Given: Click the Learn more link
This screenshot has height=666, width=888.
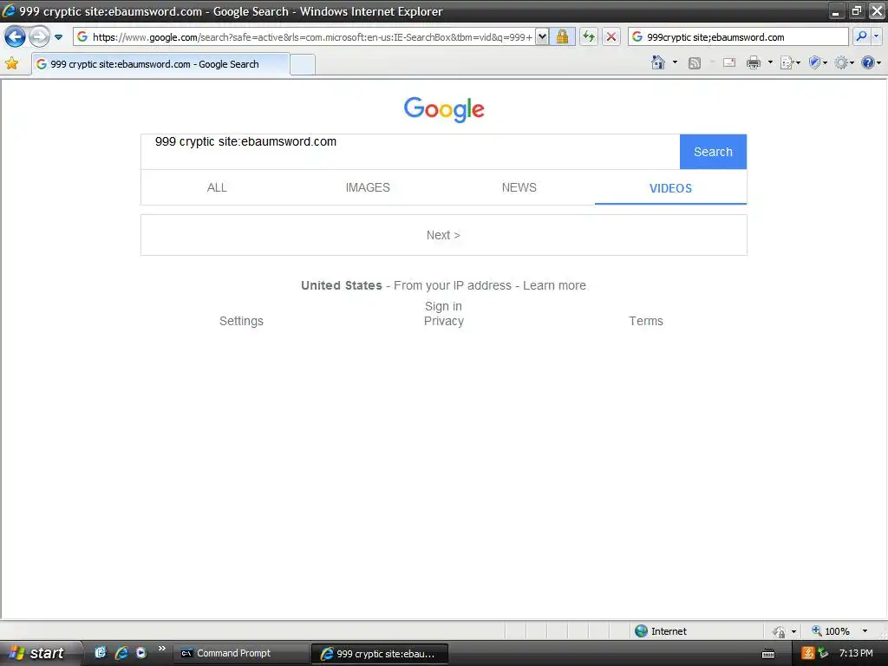Looking at the screenshot, I should [x=554, y=285].
